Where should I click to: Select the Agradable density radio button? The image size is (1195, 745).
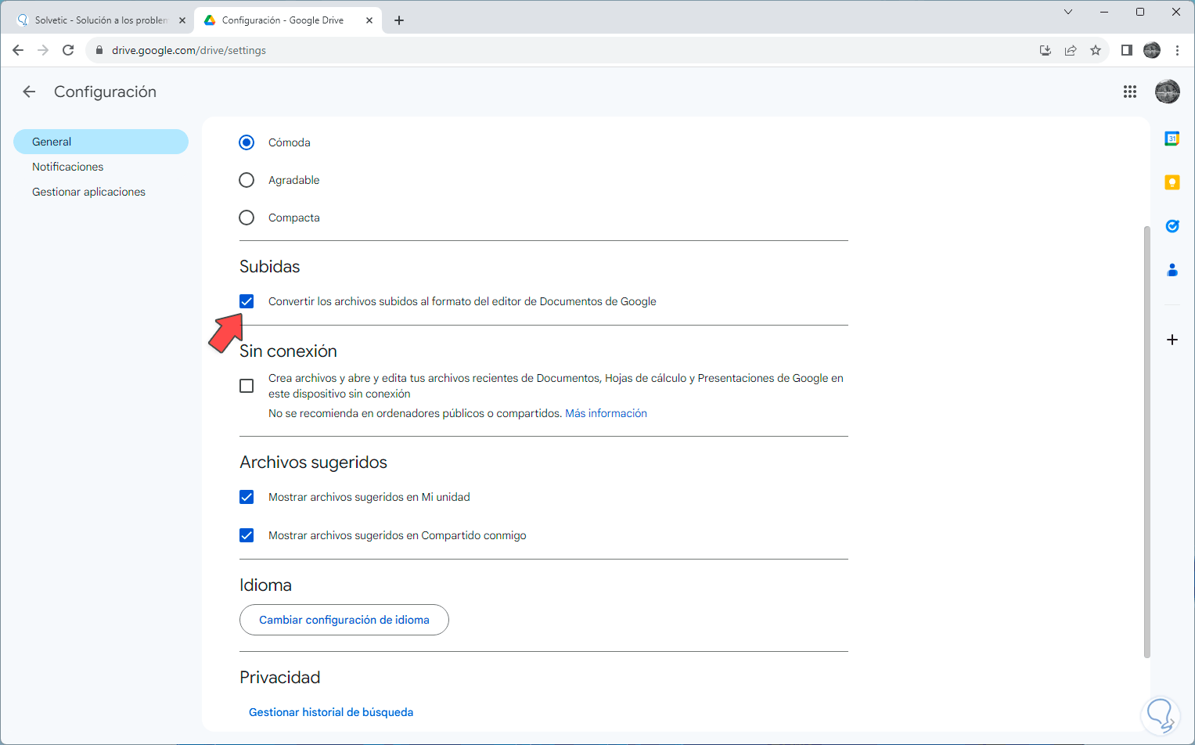[247, 180]
